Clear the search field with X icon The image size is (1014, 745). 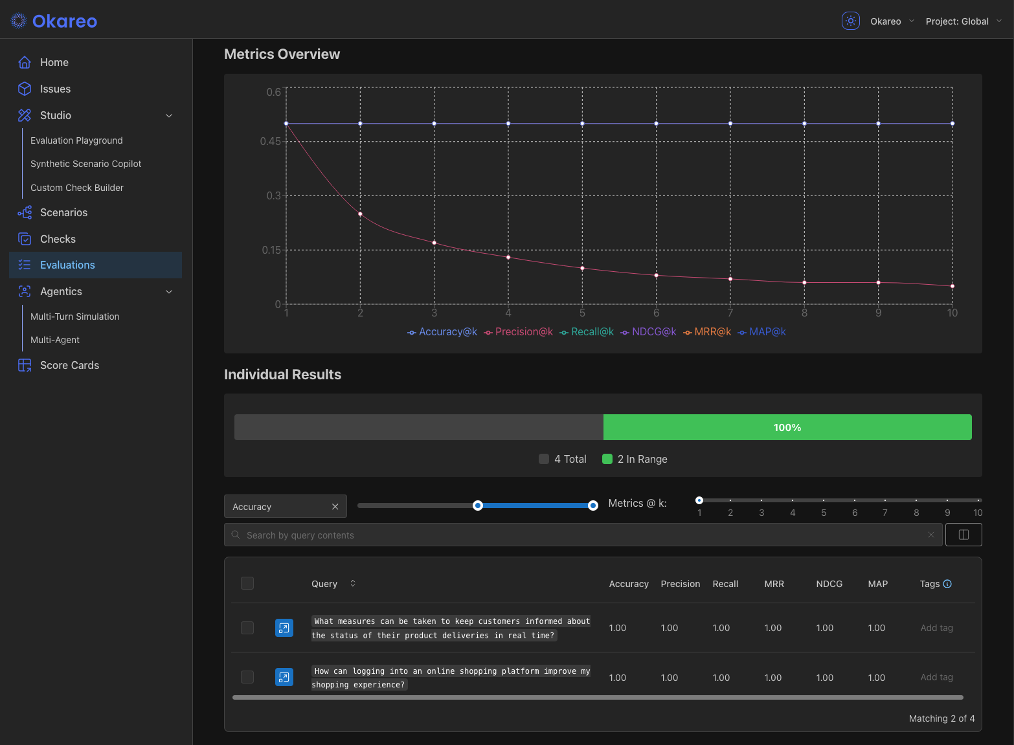pyautogui.click(x=931, y=535)
